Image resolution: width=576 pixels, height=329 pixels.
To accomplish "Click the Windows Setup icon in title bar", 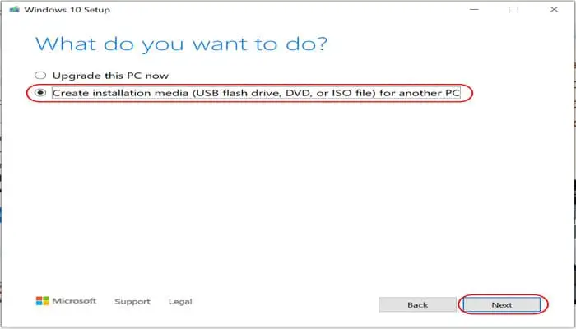I will click(x=13, y=9).
